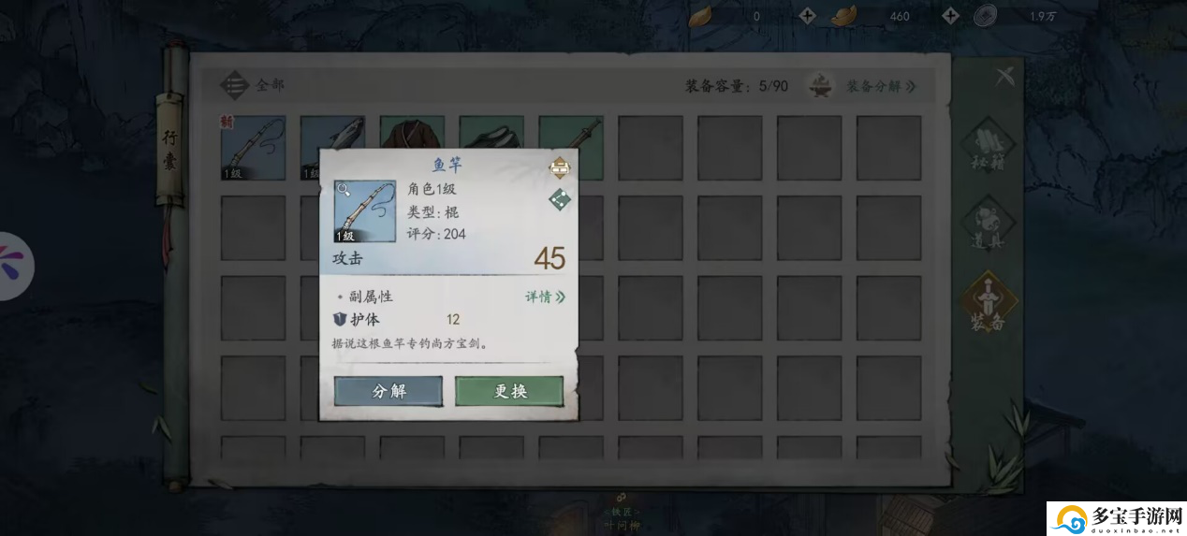Click the 分解 button

click(x=388, y=391)
